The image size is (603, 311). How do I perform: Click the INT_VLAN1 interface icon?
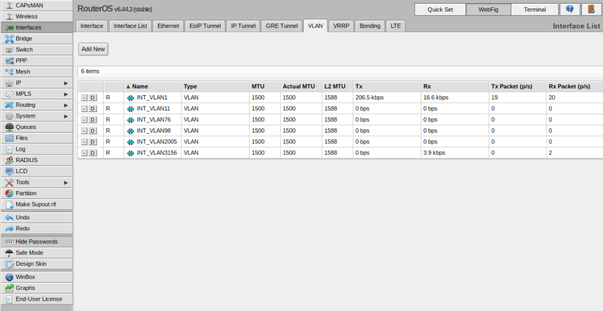131,98
